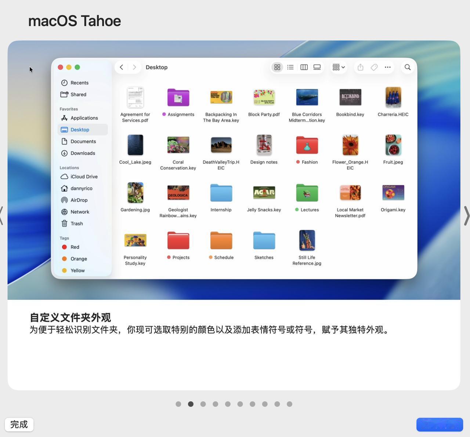The image size is (470, 437).
Task: Select the Origami.key file
Action: (393, 193)
